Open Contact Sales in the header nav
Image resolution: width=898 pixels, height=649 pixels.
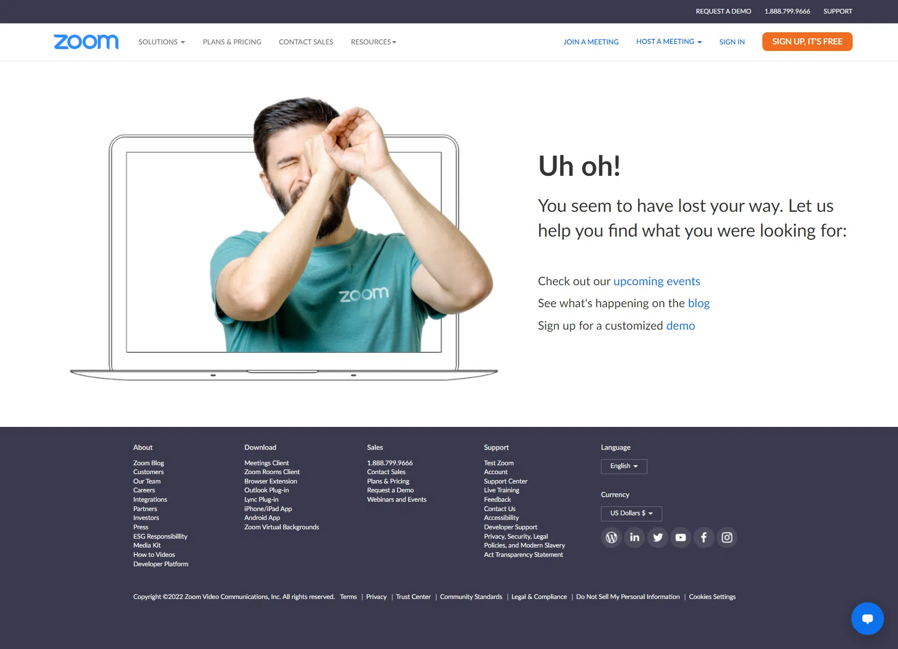click(x=306, y=42)
